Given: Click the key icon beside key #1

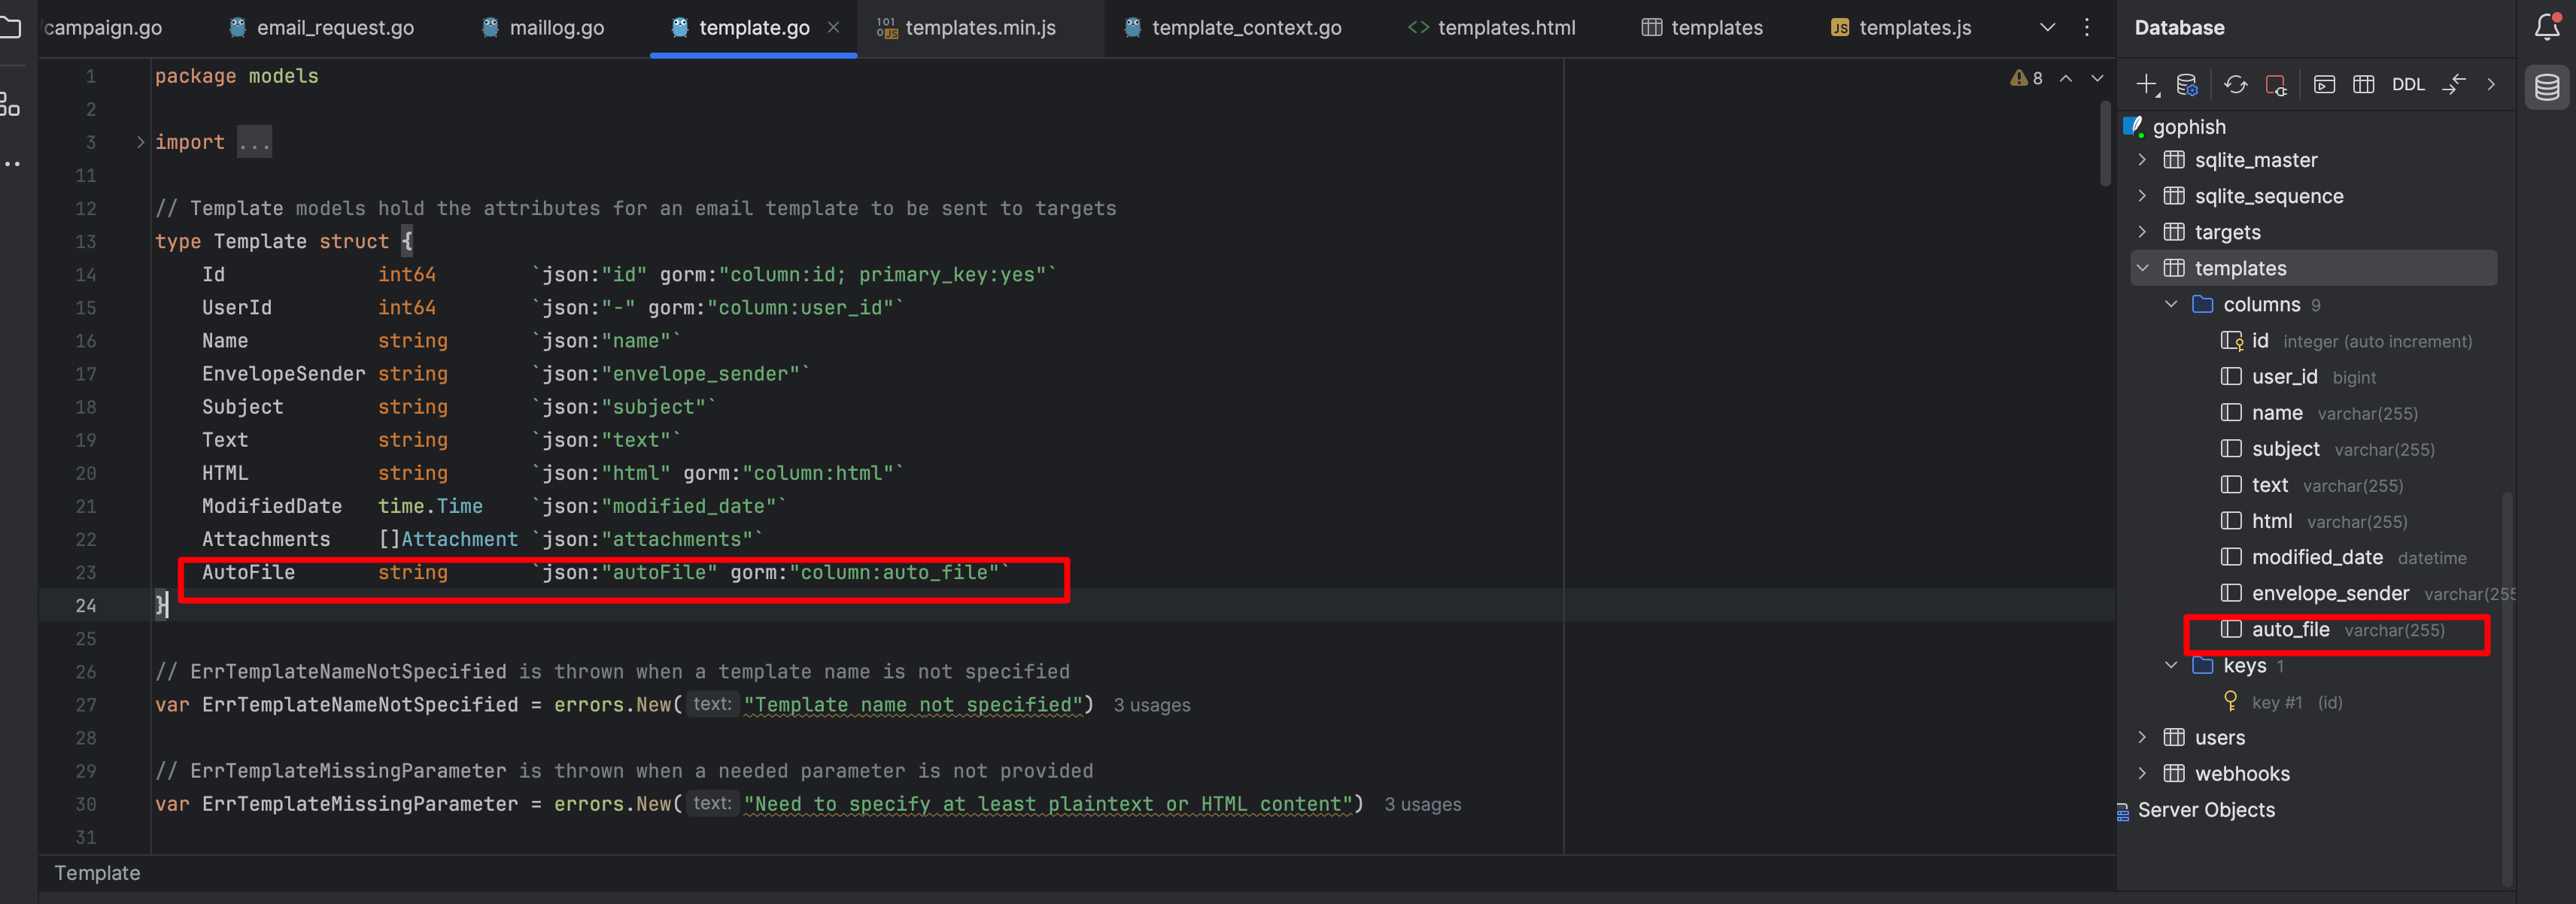Looking at the screenshot, I should tap(2230, 701).
